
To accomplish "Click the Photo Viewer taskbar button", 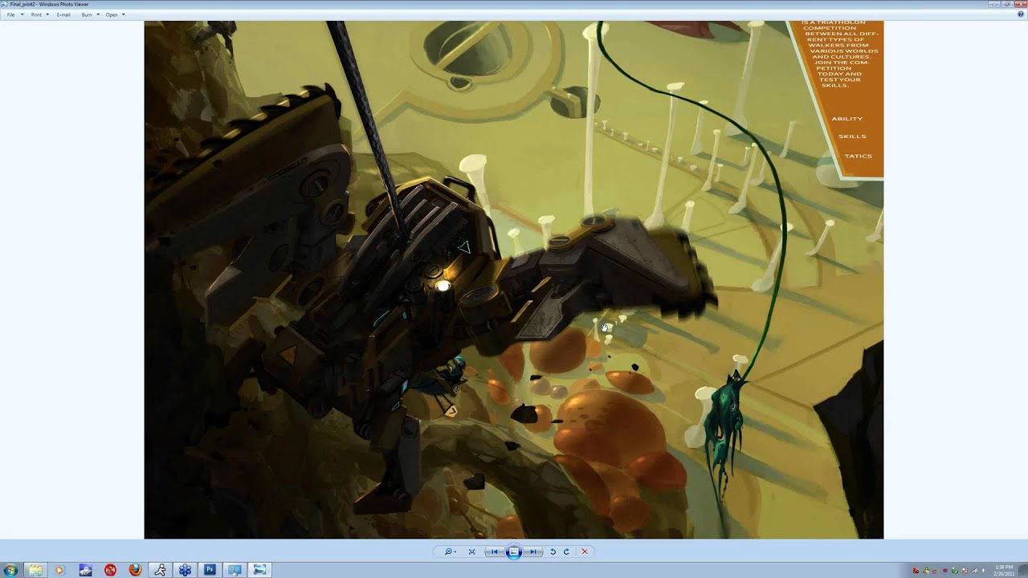I will 259,570.
